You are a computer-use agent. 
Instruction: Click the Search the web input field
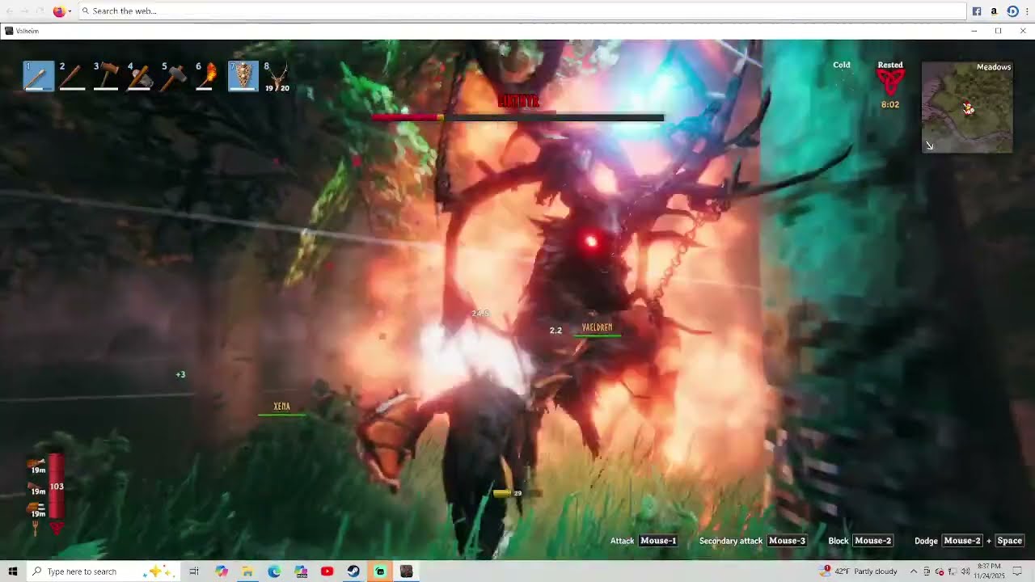(x=522, y=11)
